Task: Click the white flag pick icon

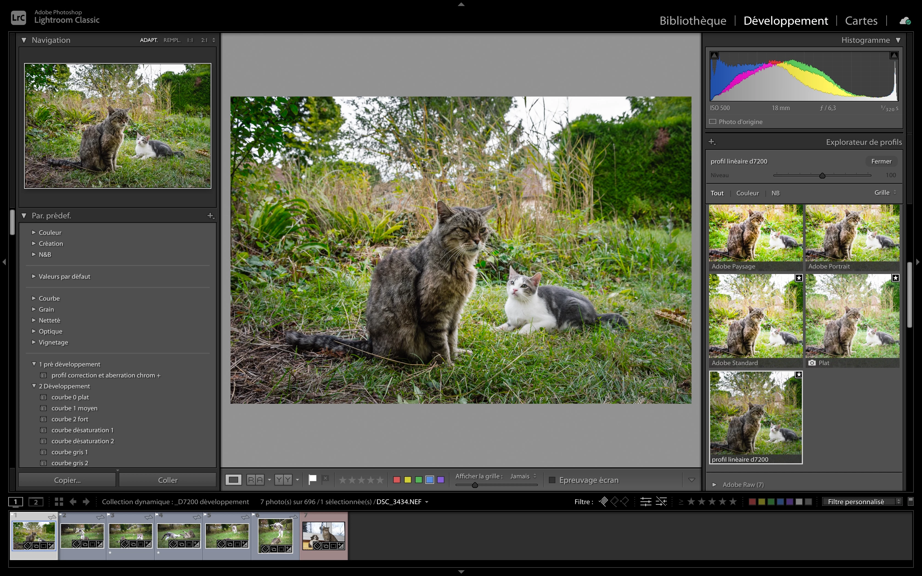Action: [x=313, y=479]
